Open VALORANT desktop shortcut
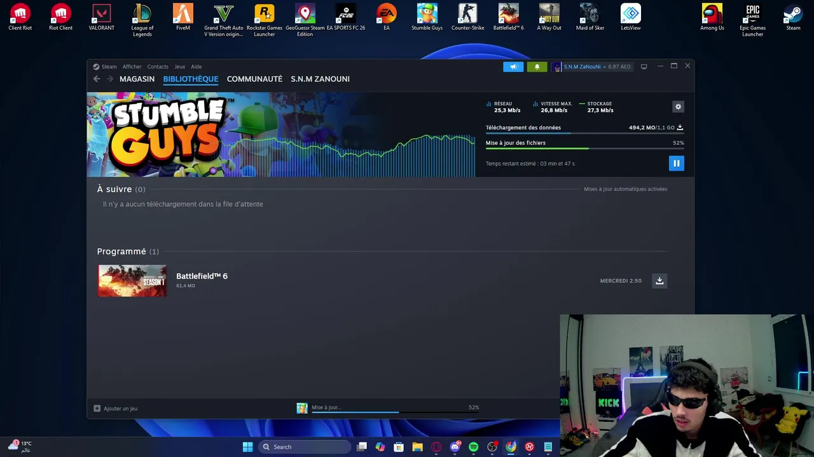Viewport: 814px width, 457px height. [102, 18]
